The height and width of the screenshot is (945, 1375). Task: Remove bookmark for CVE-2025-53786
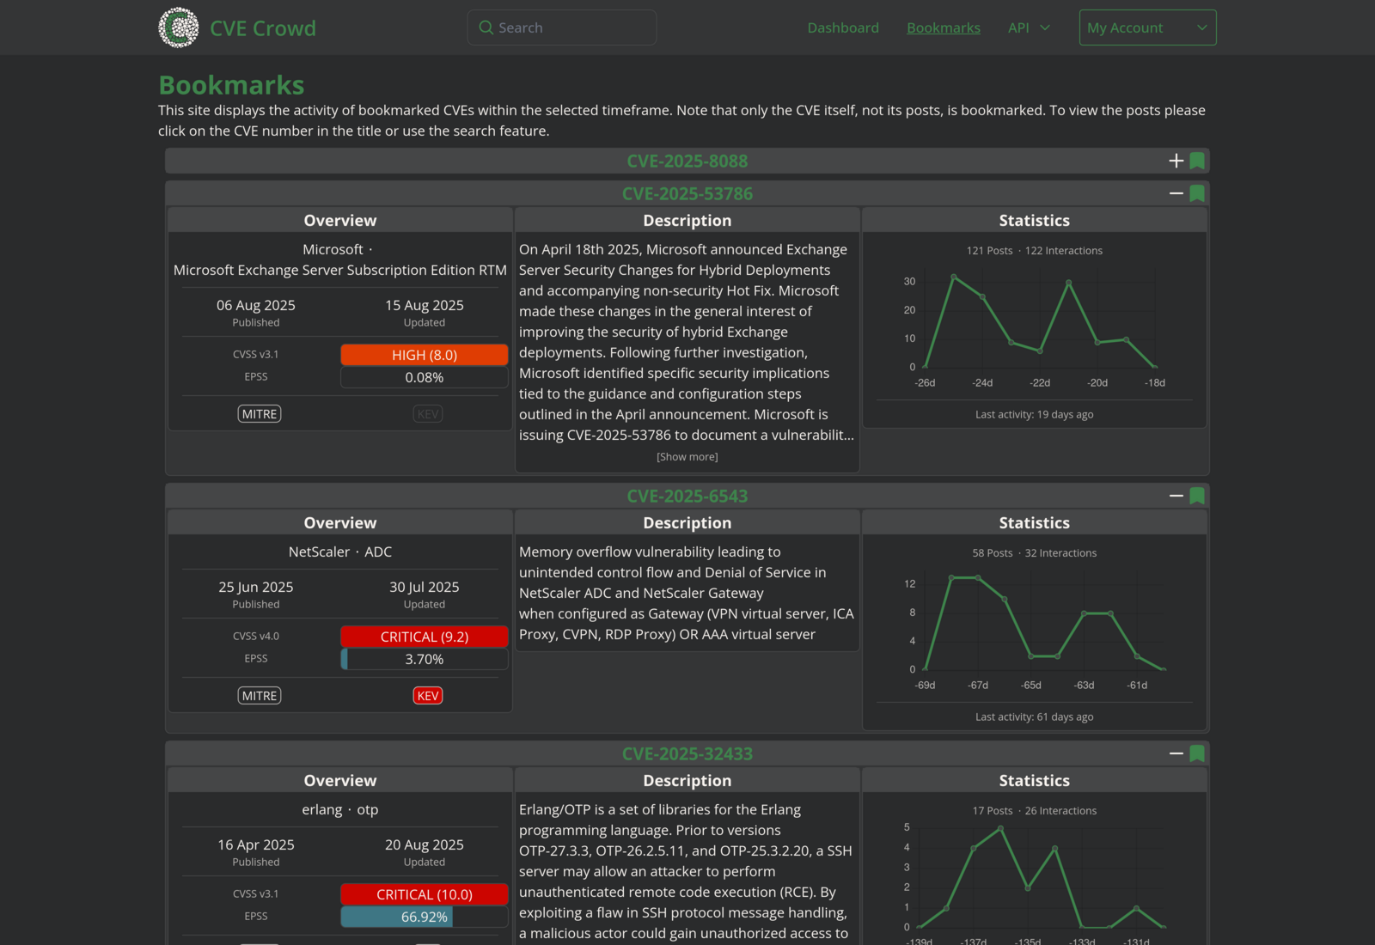coord(1197,194)
